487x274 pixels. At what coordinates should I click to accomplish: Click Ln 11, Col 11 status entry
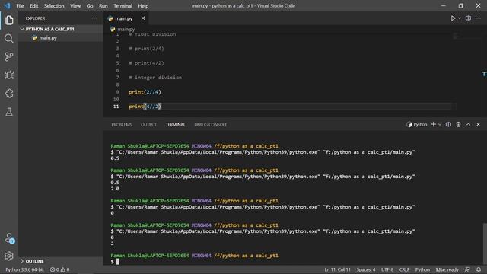(337, 269)
